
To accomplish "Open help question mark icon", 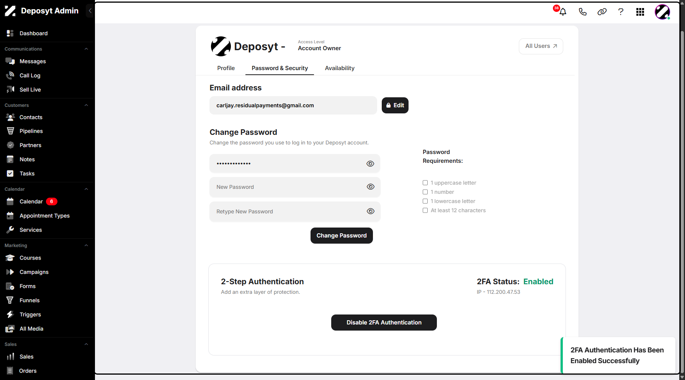I will pos(621,12).
